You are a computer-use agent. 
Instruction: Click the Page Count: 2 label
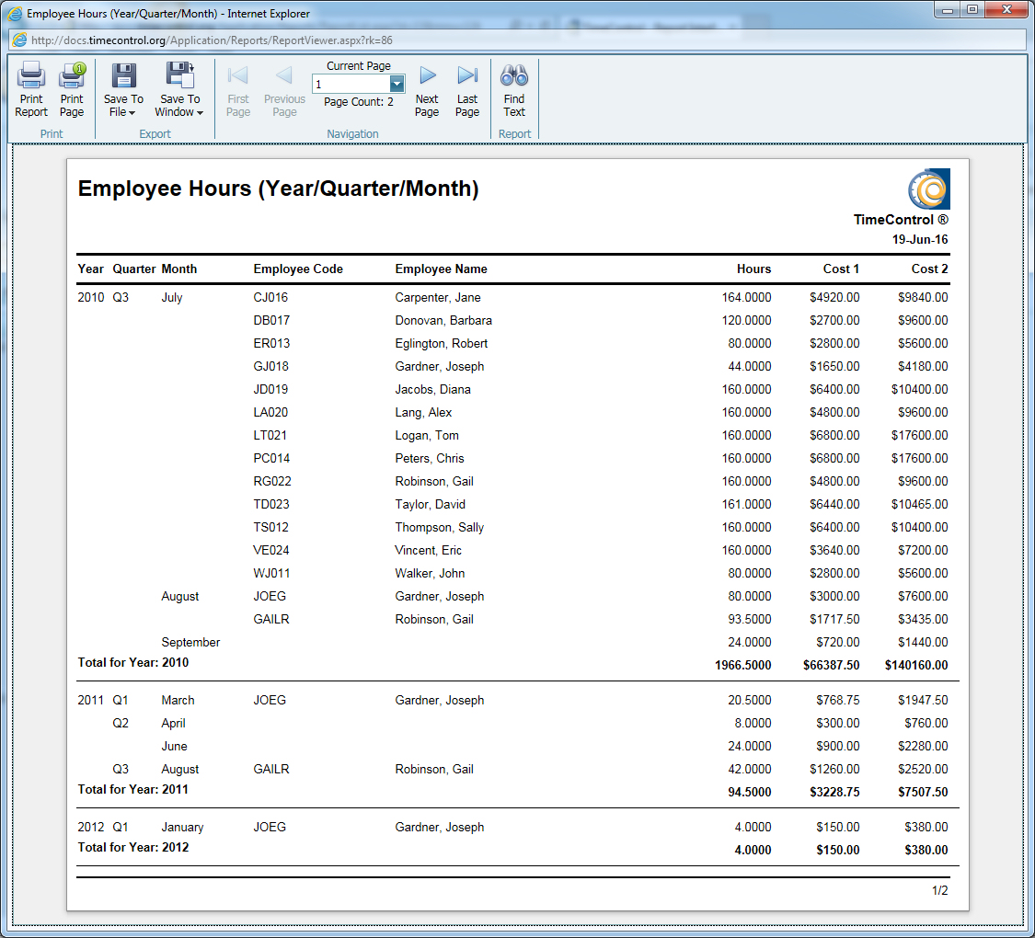click(x=359, y=102)
